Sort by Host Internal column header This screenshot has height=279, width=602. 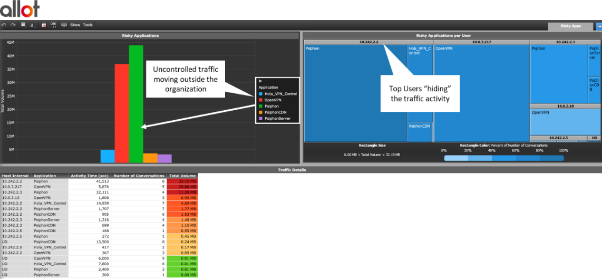pos(16,176)
